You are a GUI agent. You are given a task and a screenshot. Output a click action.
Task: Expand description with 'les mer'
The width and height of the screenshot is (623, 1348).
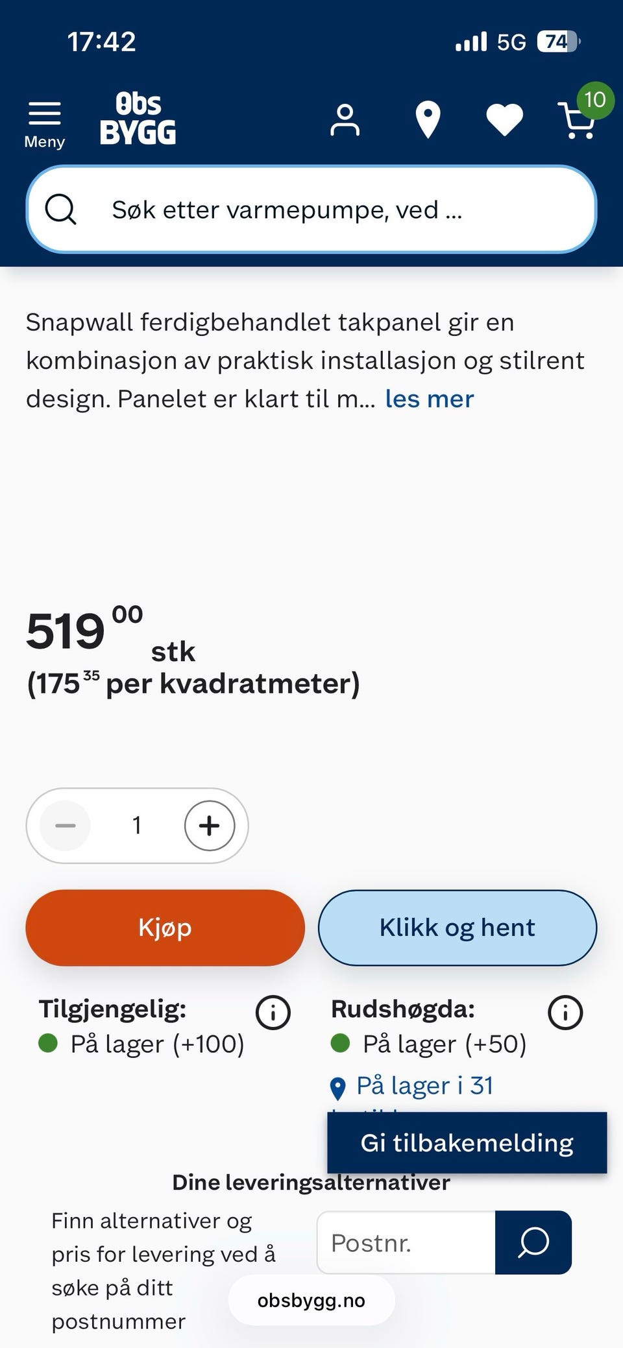click(429, 399)
